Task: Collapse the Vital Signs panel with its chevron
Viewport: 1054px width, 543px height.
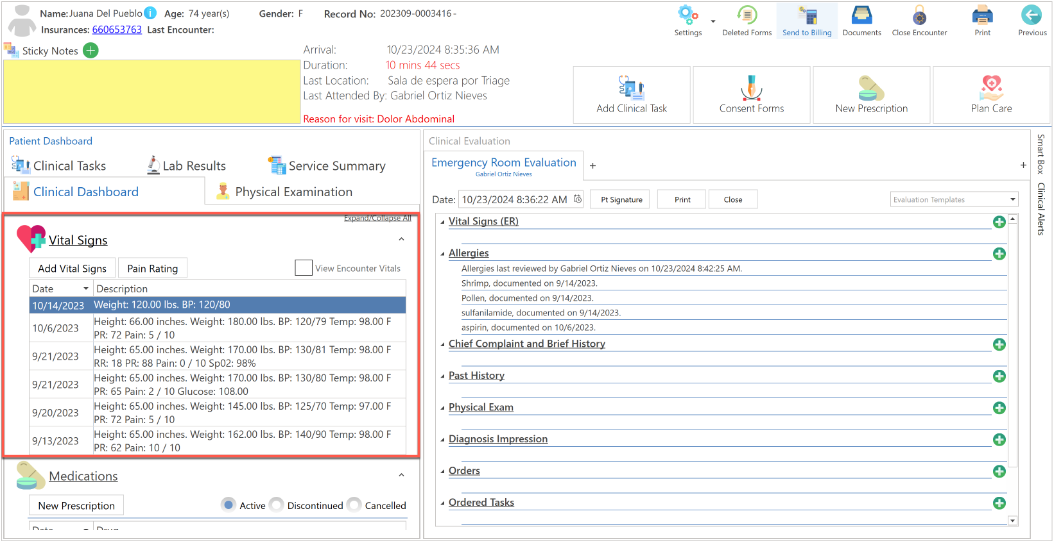Action: tap(401, 240)
